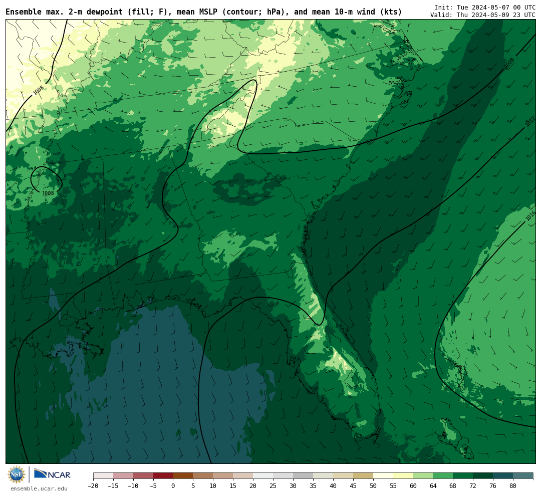Pick the dark red swatch between -5 and 0

pos(163,476)
